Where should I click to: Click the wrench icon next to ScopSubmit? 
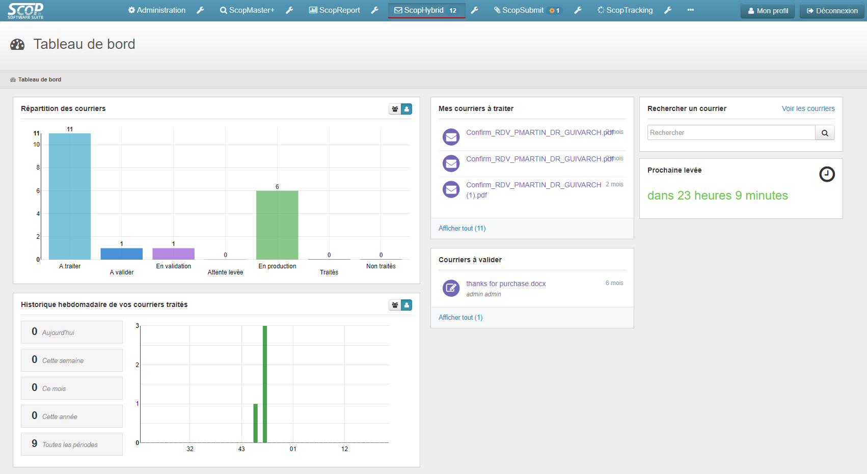pos(578,10)
